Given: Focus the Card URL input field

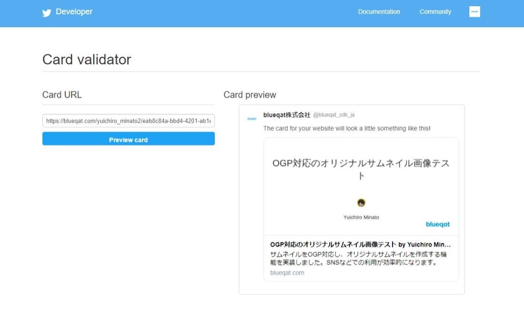Looking at the screenshot, I should click(x=128, y=121).
